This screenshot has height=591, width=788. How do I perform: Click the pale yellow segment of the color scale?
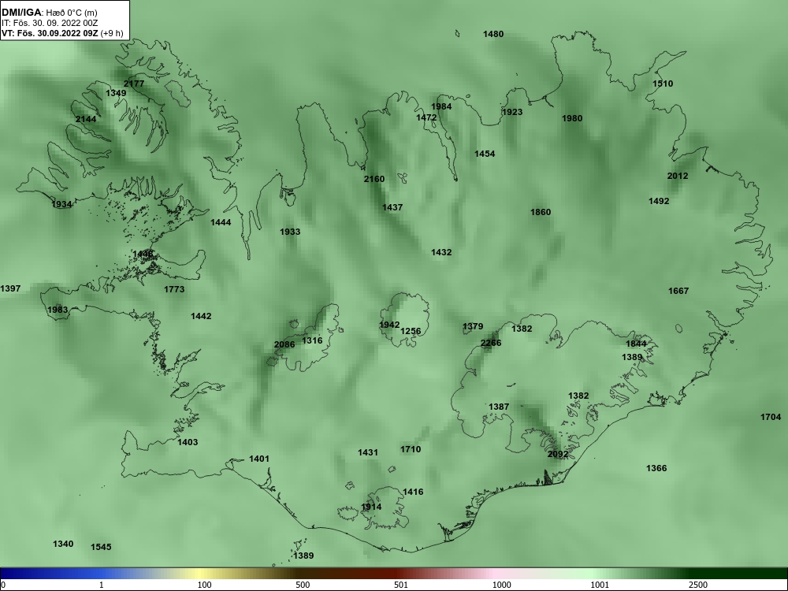tap(201, 574)
